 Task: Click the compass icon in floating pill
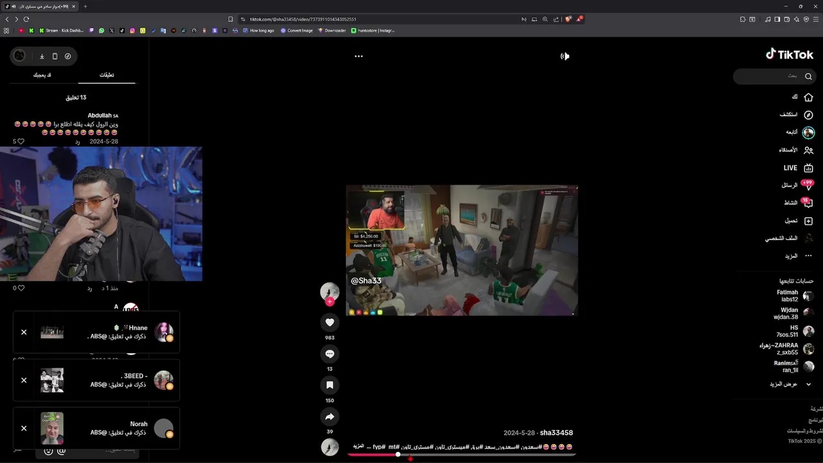(68, 56)
